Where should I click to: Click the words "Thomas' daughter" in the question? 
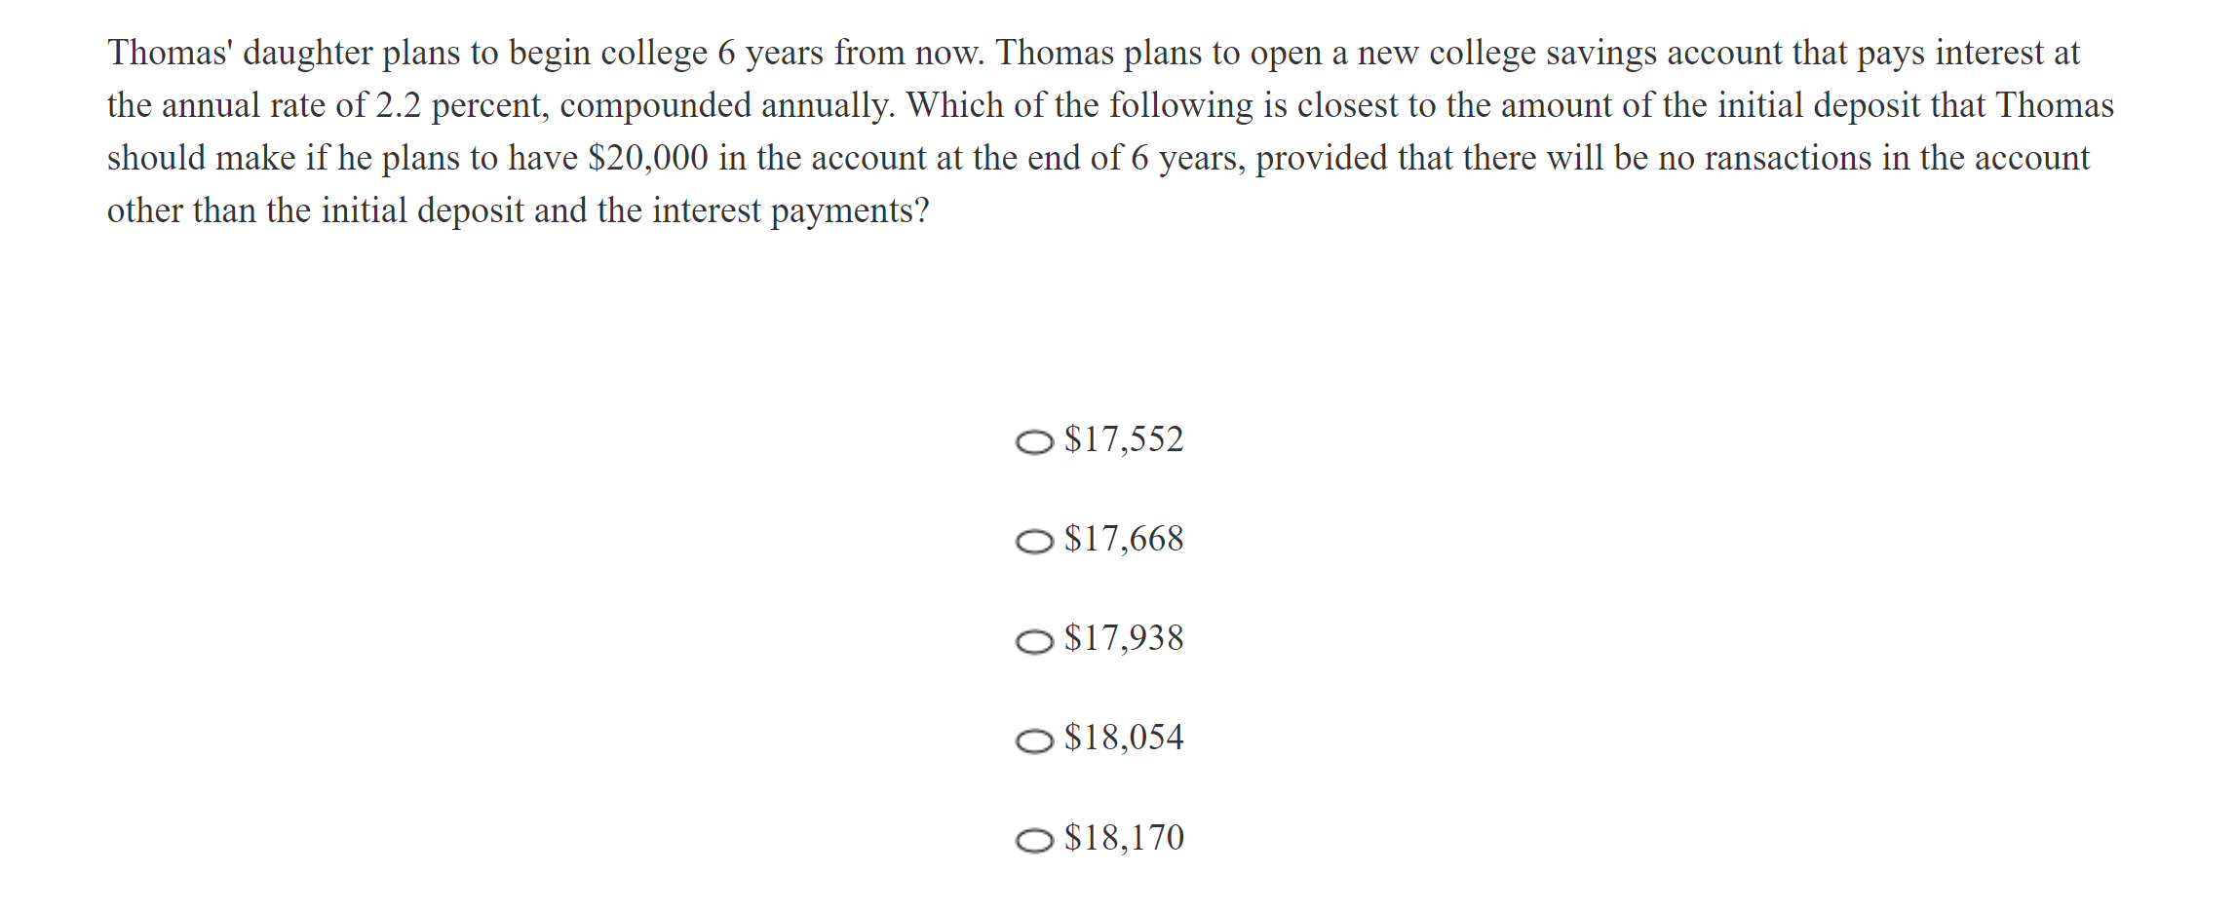click(x=239, y=53)
